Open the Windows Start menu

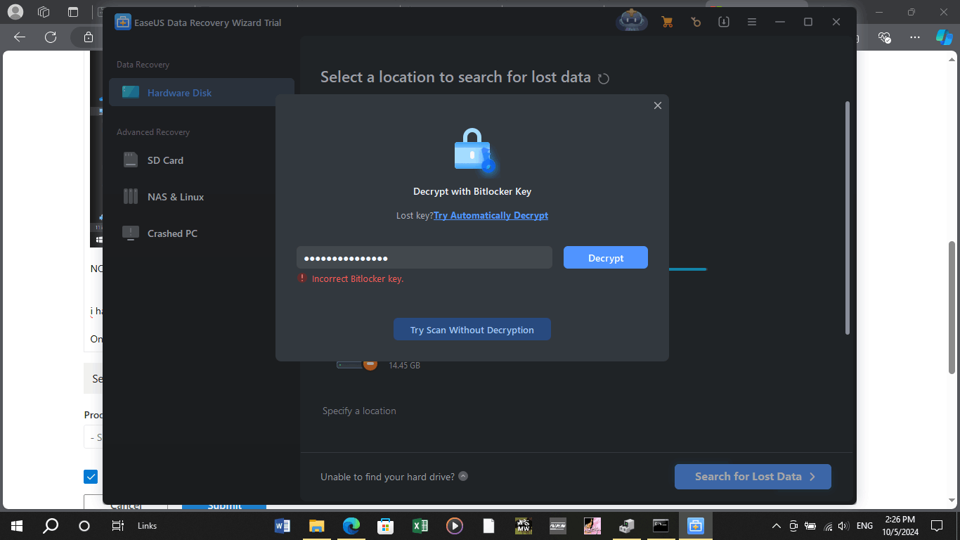pos(17,526)
